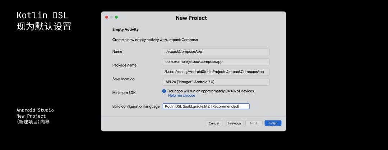388x150 pixels.
Task: Click the JetpackComposeApp name field
Action: coord(216,51)
